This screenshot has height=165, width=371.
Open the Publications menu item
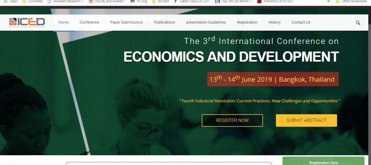tap(164, 22)
